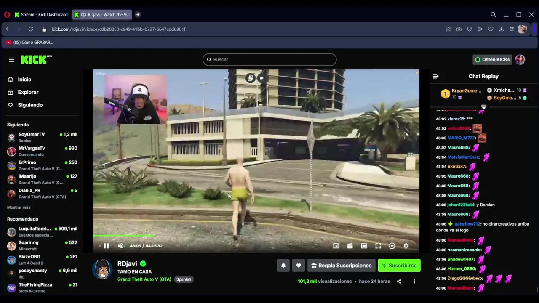Screen dimensions: 539x303
Task: Open the Kick hamburger sidebar menu
Action: (11, 60)
